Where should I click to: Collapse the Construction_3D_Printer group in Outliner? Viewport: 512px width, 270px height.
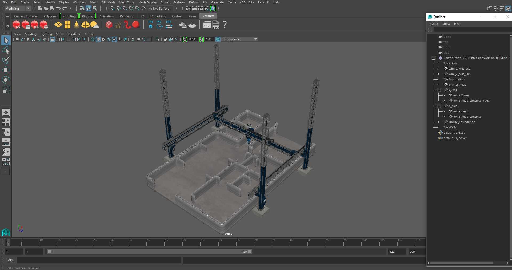434,58
